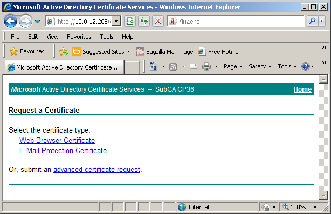Open Bugzilla Main Page bookmark

pyautogui.click(x=164, y=52)
